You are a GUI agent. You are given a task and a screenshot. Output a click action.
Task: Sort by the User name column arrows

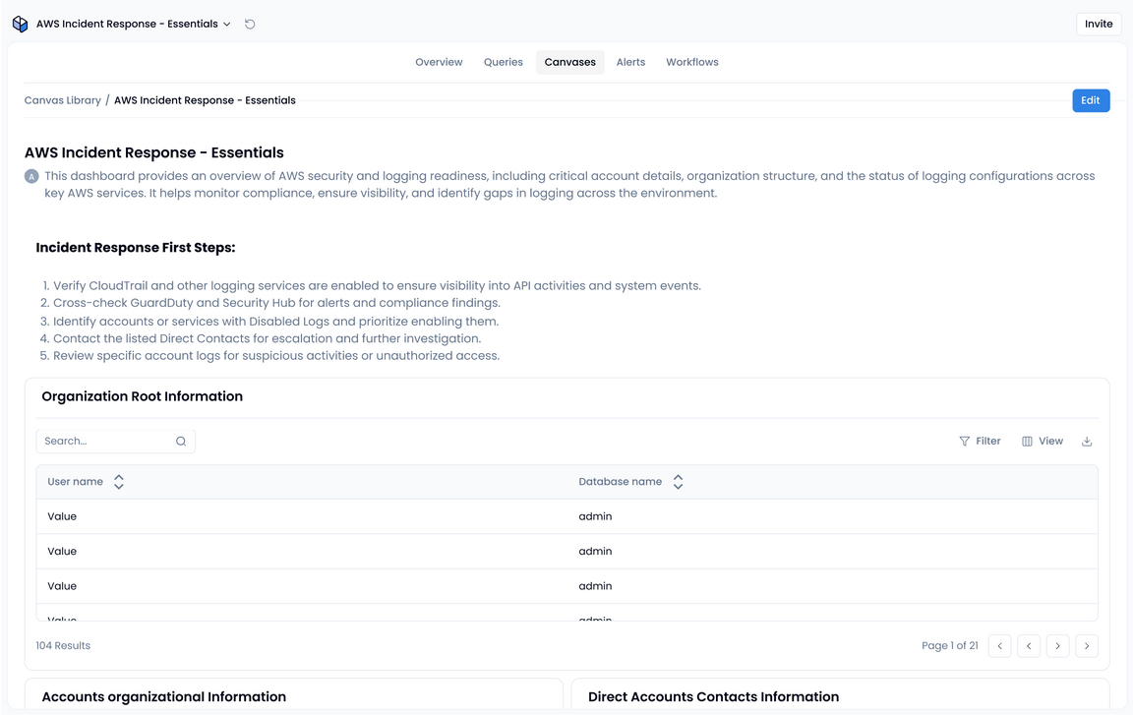[119, 482]
